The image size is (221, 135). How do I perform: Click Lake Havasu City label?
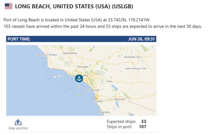coord(136,69)
